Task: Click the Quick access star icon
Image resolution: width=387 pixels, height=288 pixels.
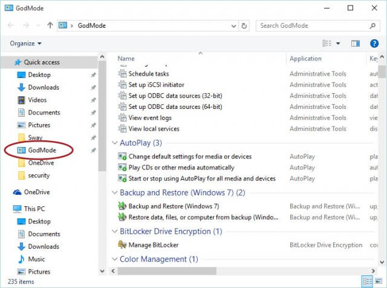Action: point(18,62)
